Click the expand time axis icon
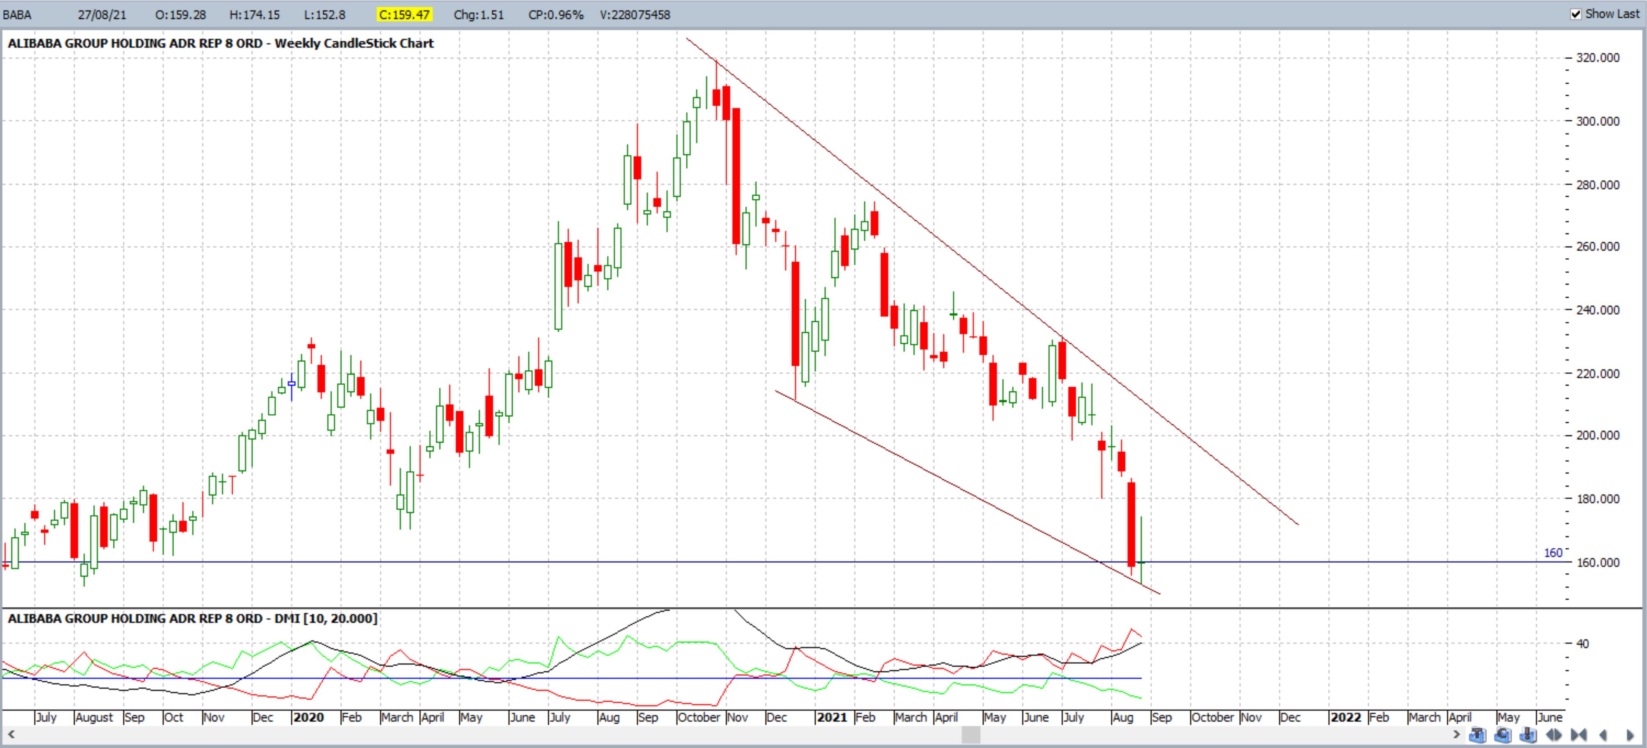The width and height of the screenshot is (1647, 748). coord(1553,734)
